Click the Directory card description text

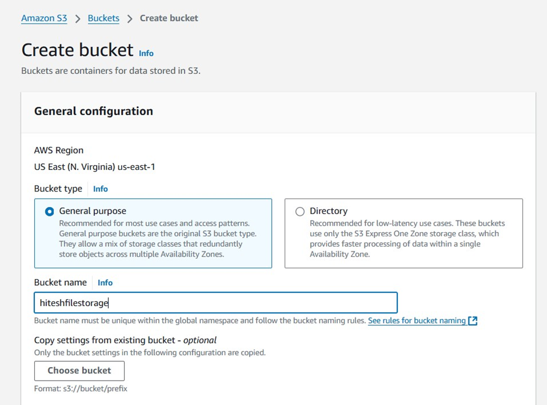[407, 239]
